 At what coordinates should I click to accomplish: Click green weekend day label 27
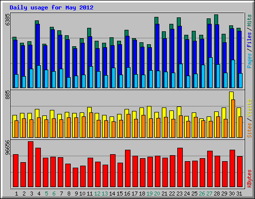point(209,194)
